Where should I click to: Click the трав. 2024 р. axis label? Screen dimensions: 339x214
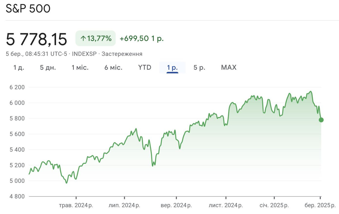click(x=76, y=205)
